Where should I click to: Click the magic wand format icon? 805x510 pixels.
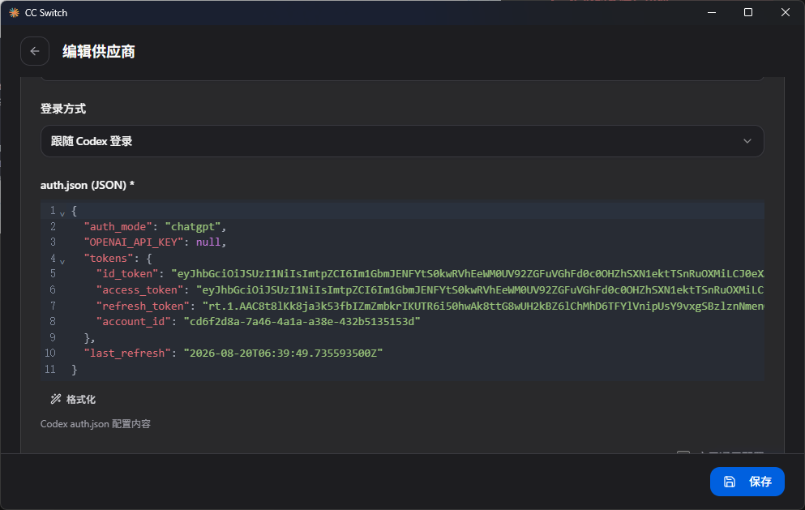[x=56, y=399]
